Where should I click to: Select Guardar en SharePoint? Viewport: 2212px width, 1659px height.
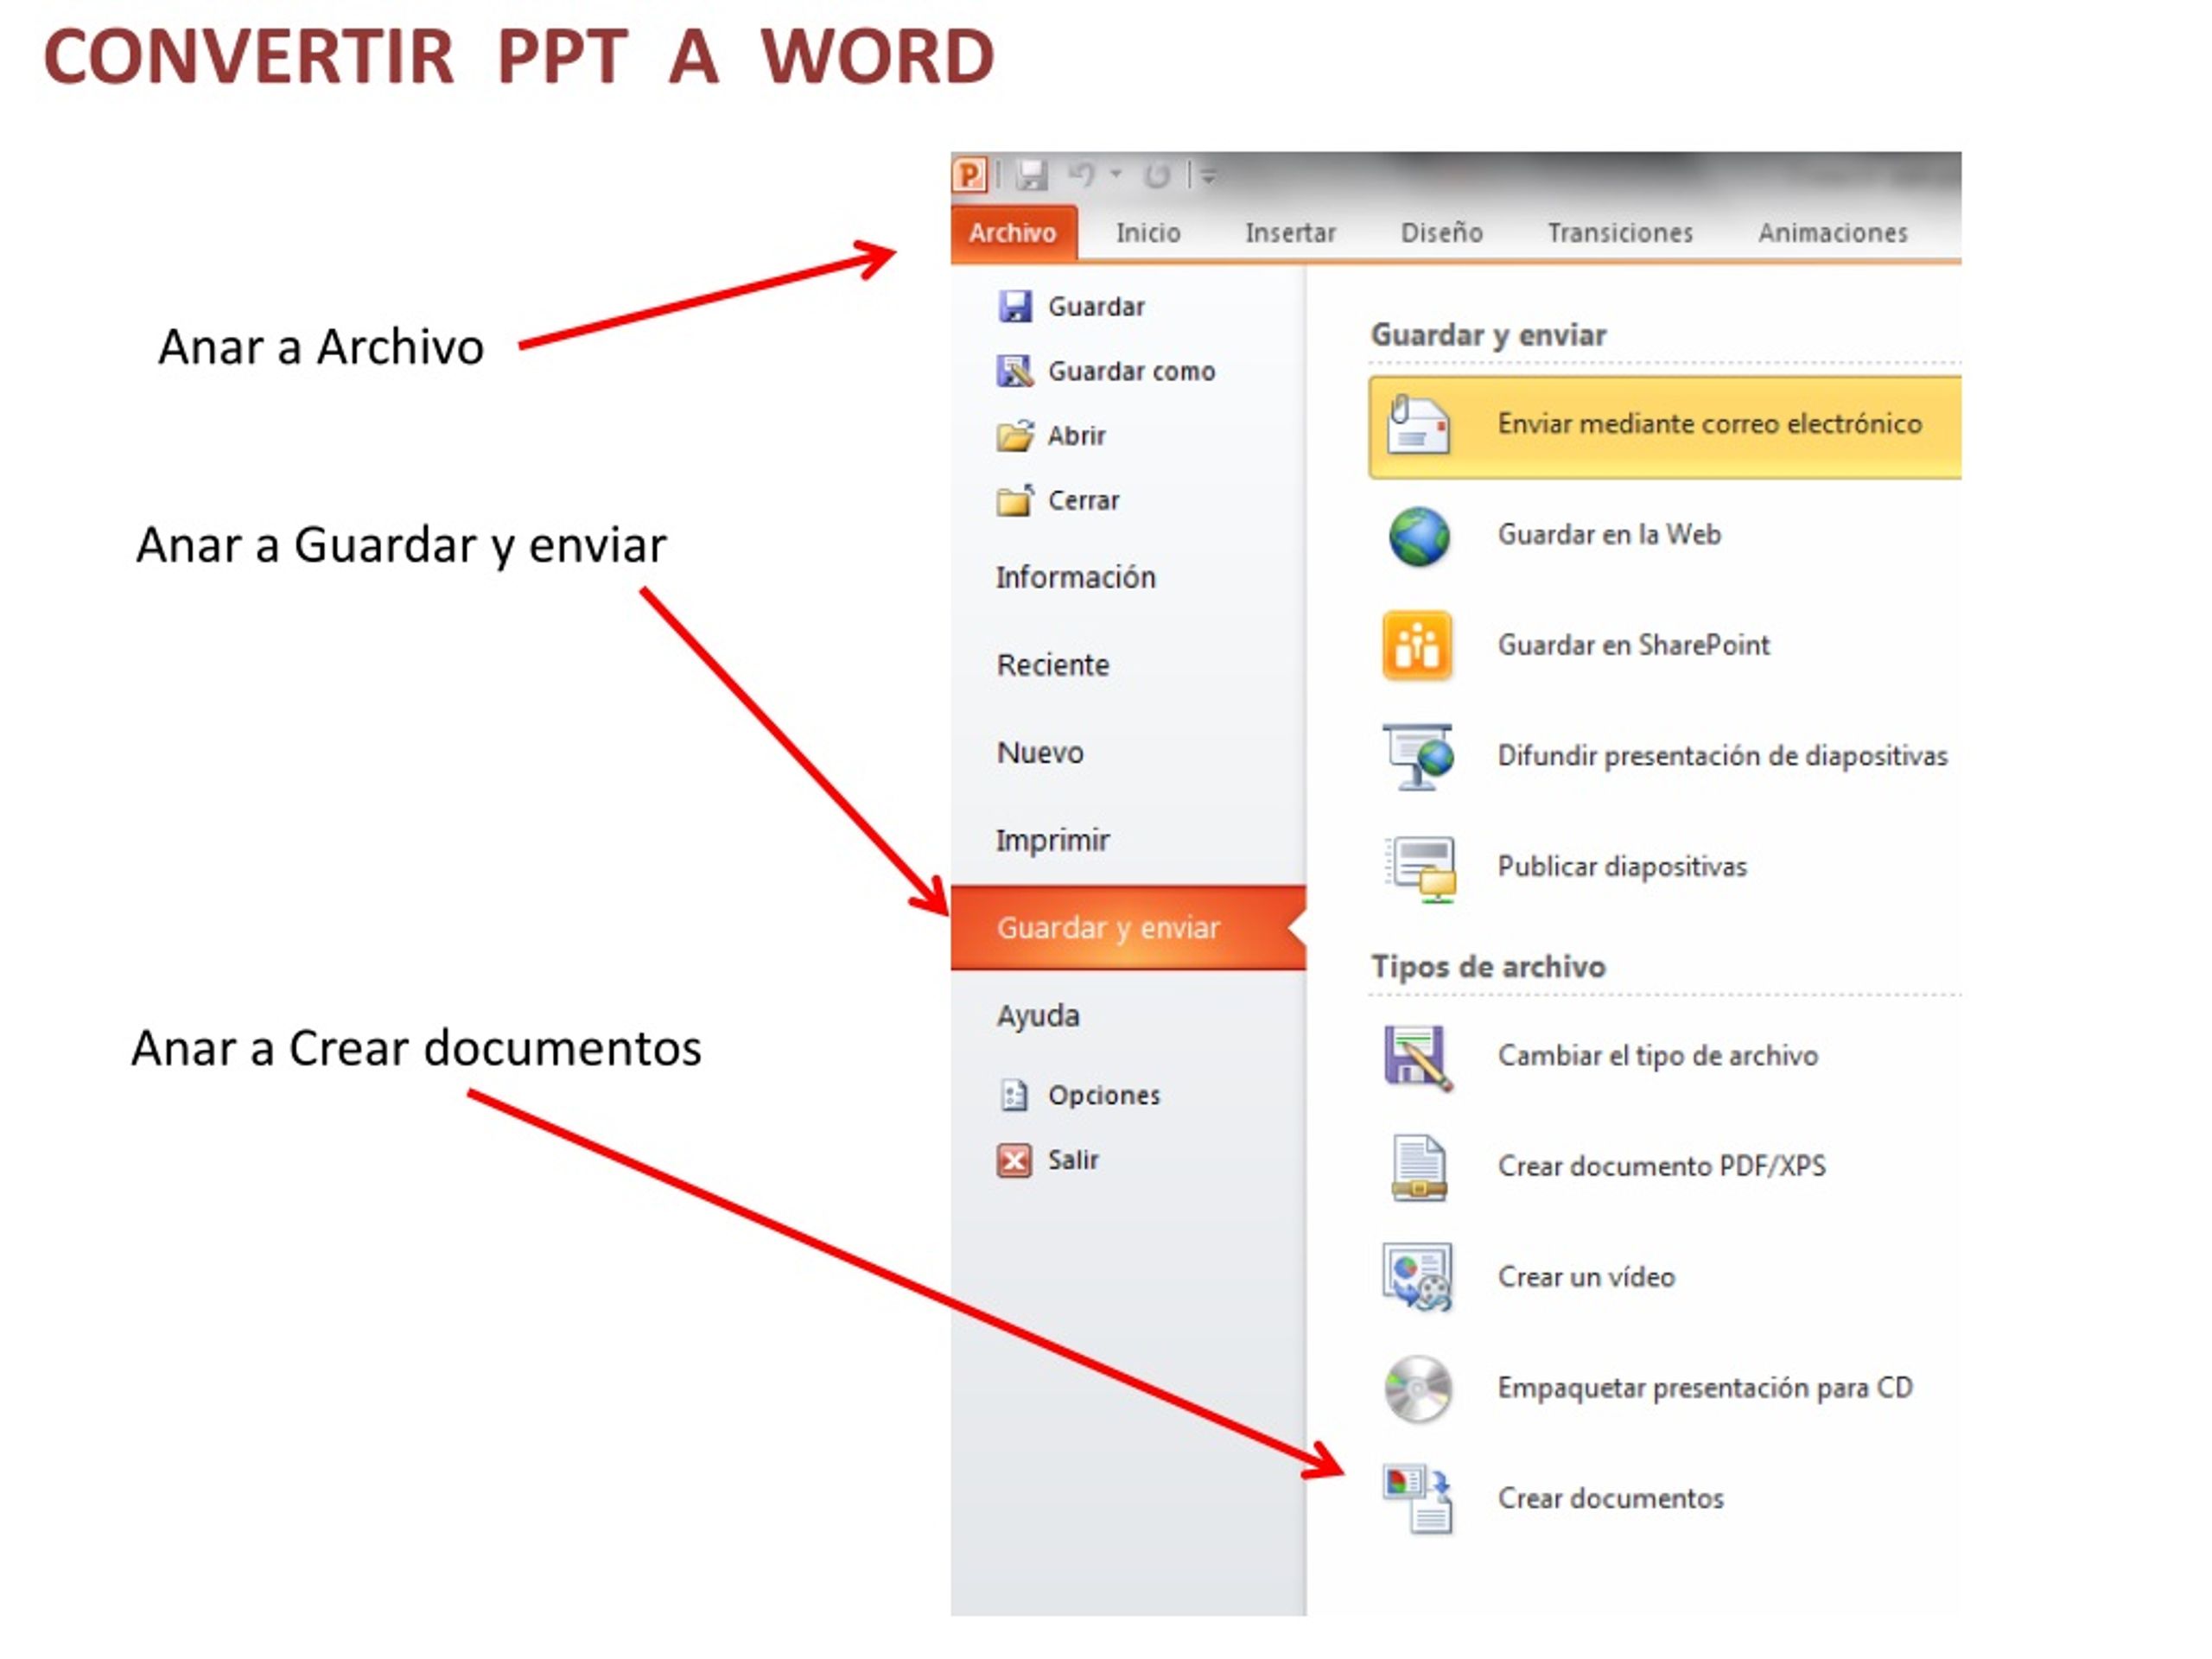1633,646
